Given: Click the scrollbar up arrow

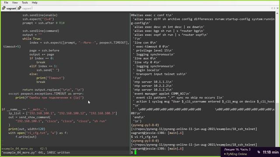Looking at the screenshot, I should (277, 14).
